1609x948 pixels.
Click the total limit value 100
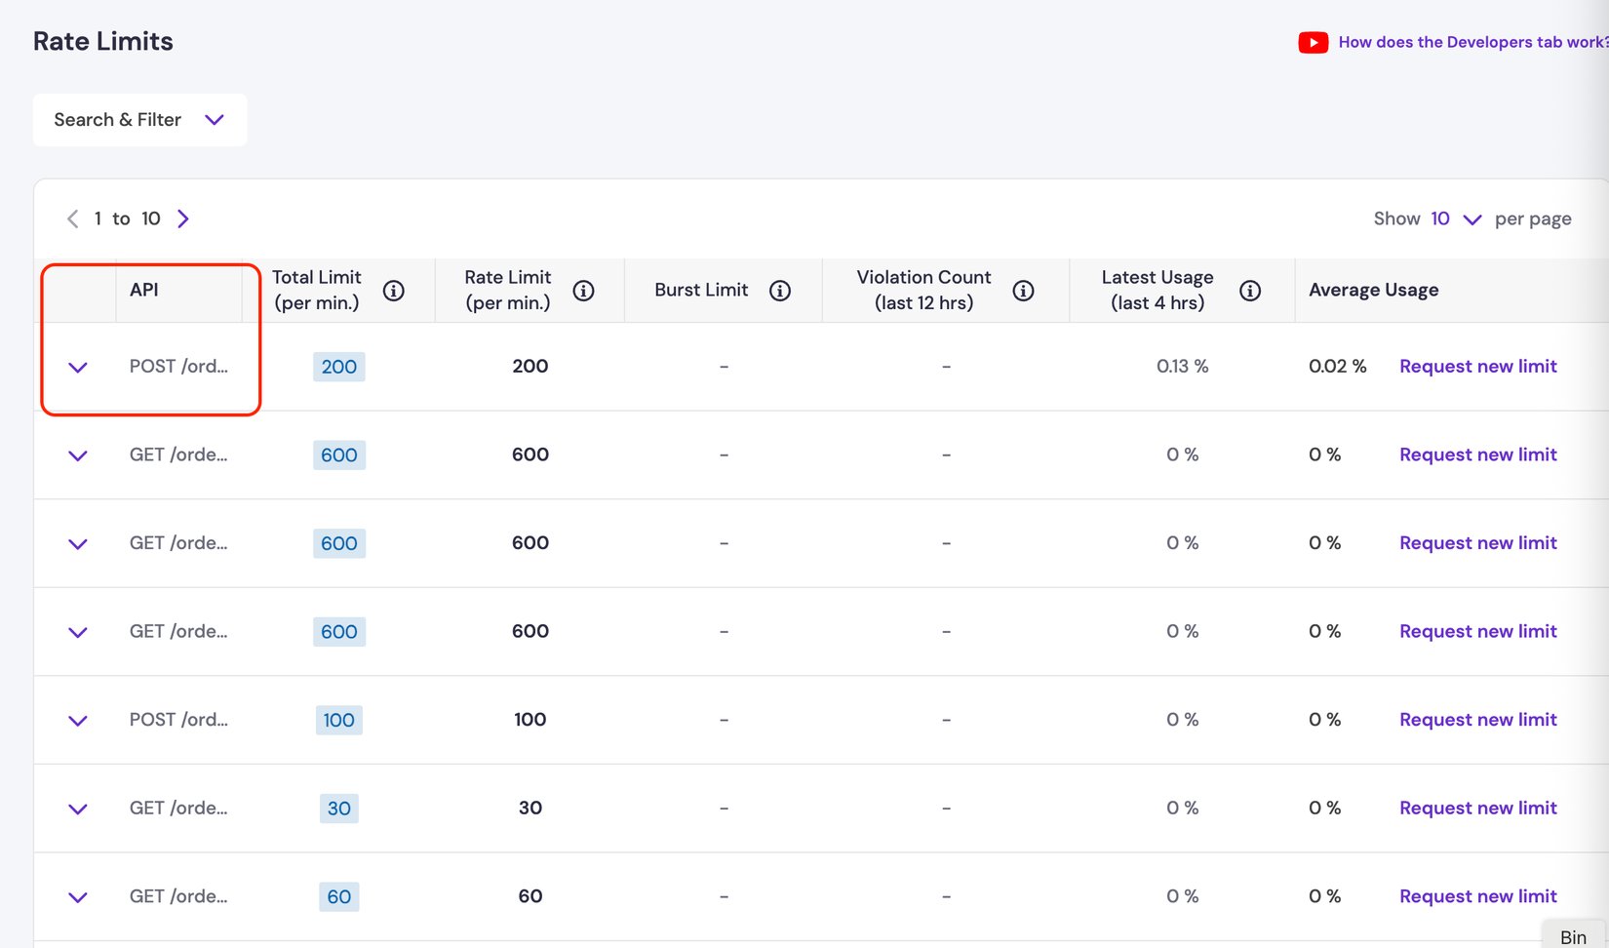[339, 720]
